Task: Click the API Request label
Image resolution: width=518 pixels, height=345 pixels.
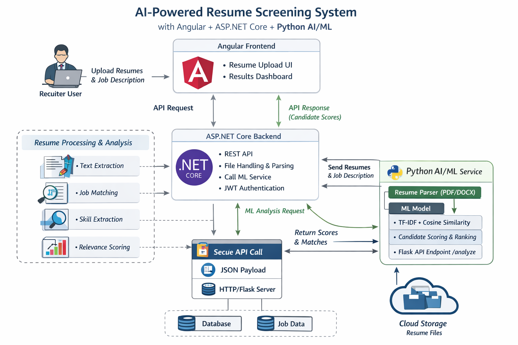Action: [173, 108]
